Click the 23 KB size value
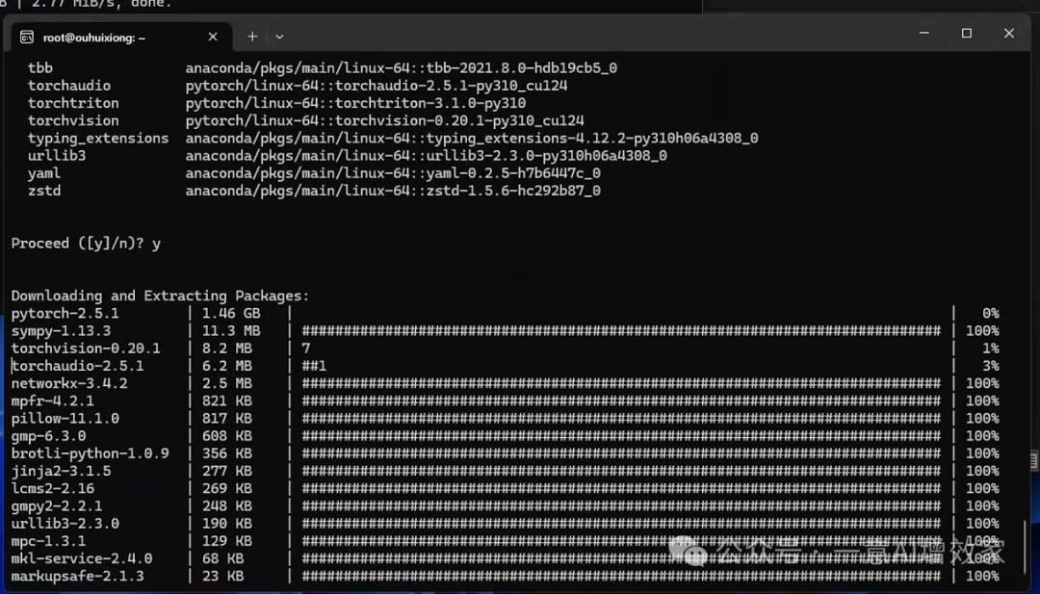 pyautogui.click(x=222, y=576)
